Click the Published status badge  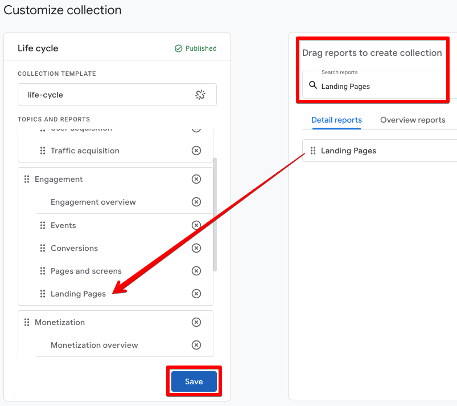click(195, 48)
